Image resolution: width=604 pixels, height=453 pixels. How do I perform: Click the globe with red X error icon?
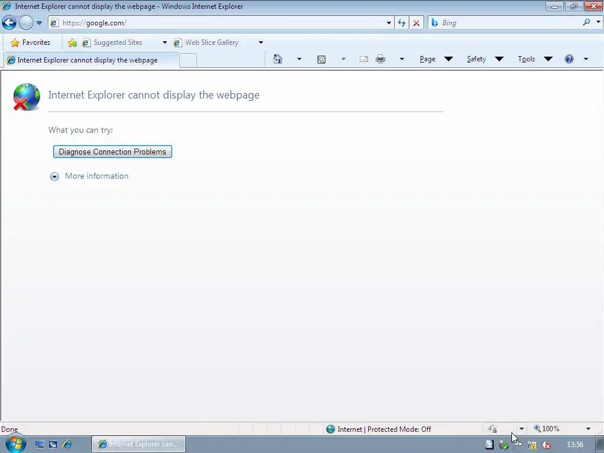pos(26,97)
